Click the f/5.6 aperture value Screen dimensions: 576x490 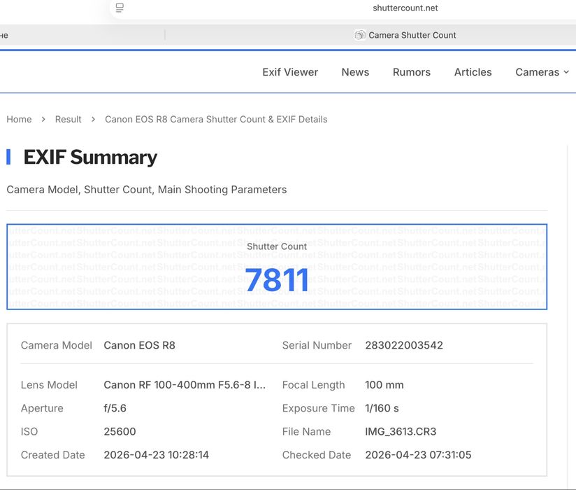115,408
